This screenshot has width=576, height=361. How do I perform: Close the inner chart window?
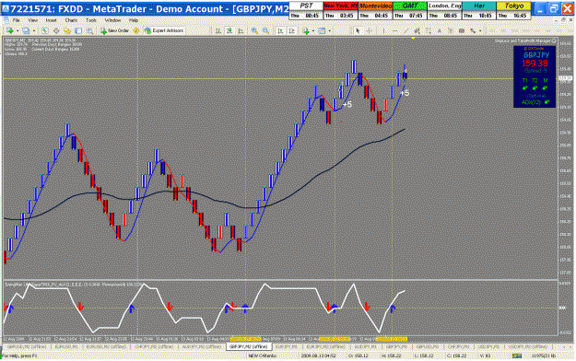pyautogui.click(x=570, y=20)
